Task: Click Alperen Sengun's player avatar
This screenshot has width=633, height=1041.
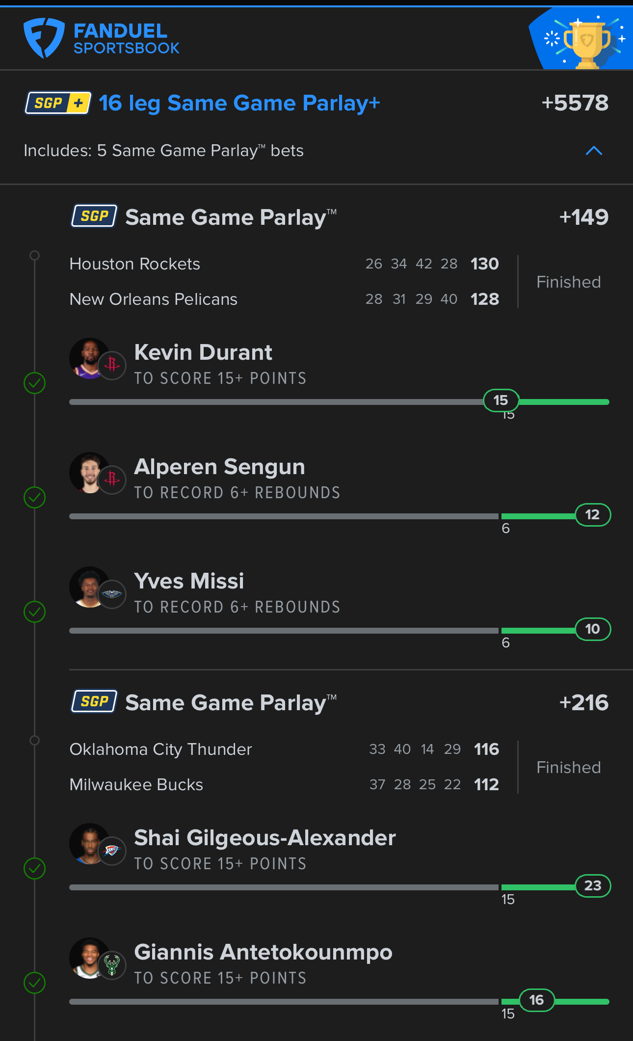Action: pyautogui.click(x=90, y=473)
